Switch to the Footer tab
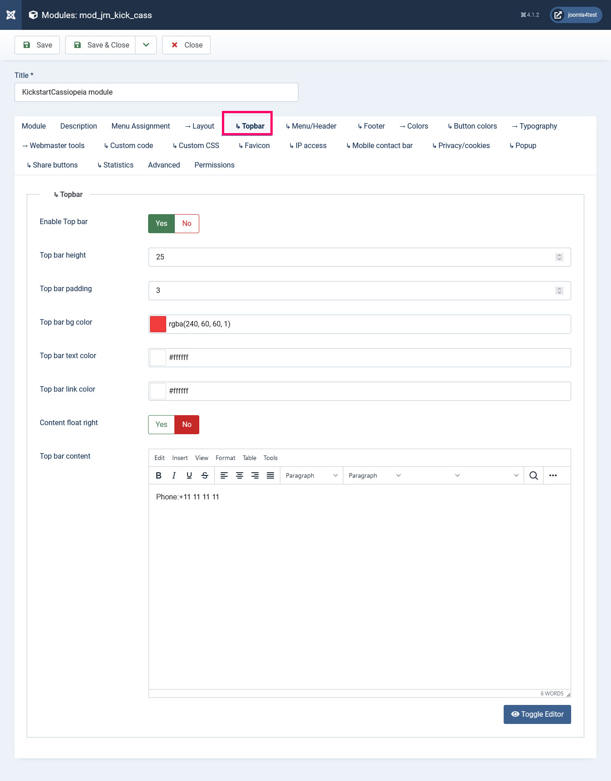 (371, 126)
